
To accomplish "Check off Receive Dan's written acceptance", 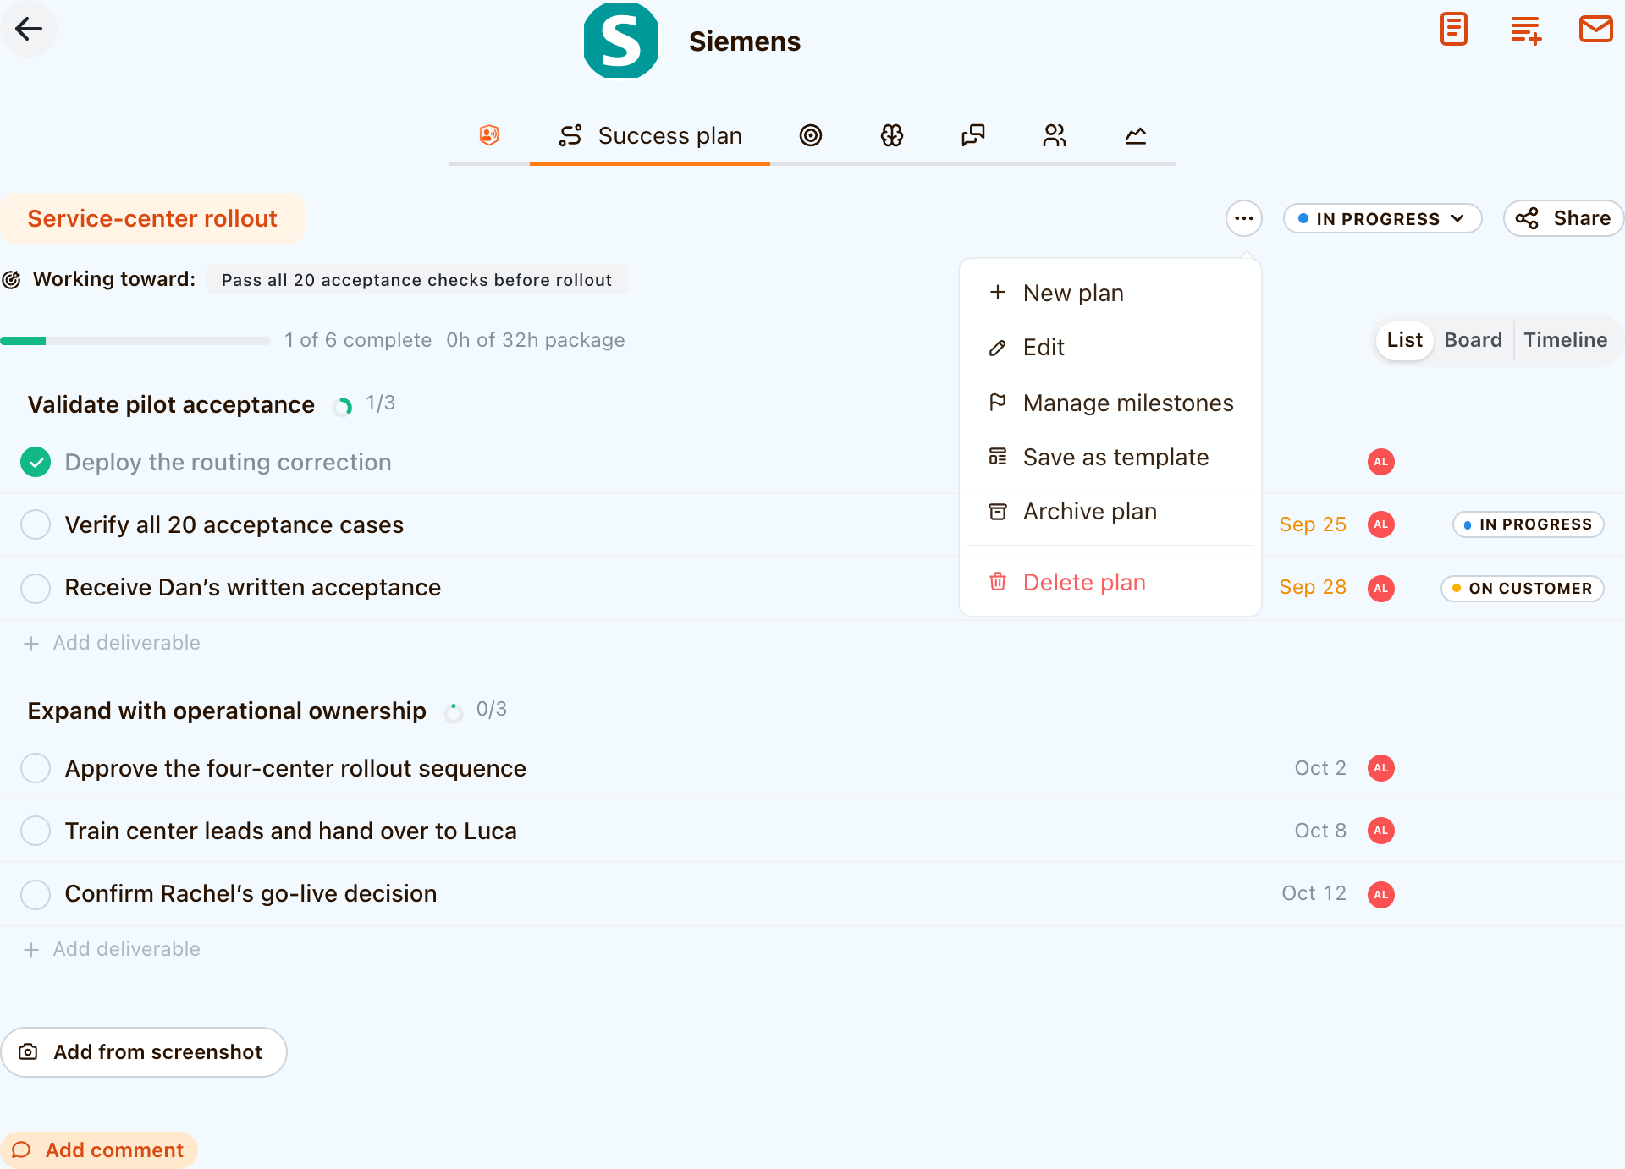I will pos(36,588).
